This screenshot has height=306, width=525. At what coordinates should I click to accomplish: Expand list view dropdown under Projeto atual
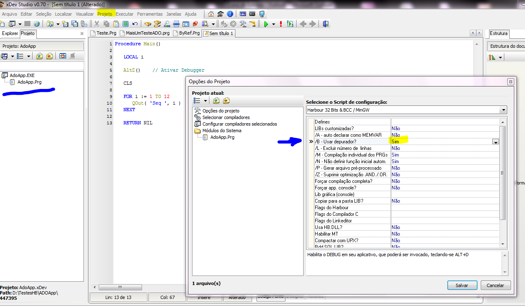coord(205,101)
